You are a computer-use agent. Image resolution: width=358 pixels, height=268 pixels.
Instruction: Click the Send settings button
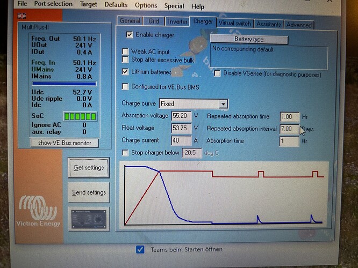[x=89, y=192]
